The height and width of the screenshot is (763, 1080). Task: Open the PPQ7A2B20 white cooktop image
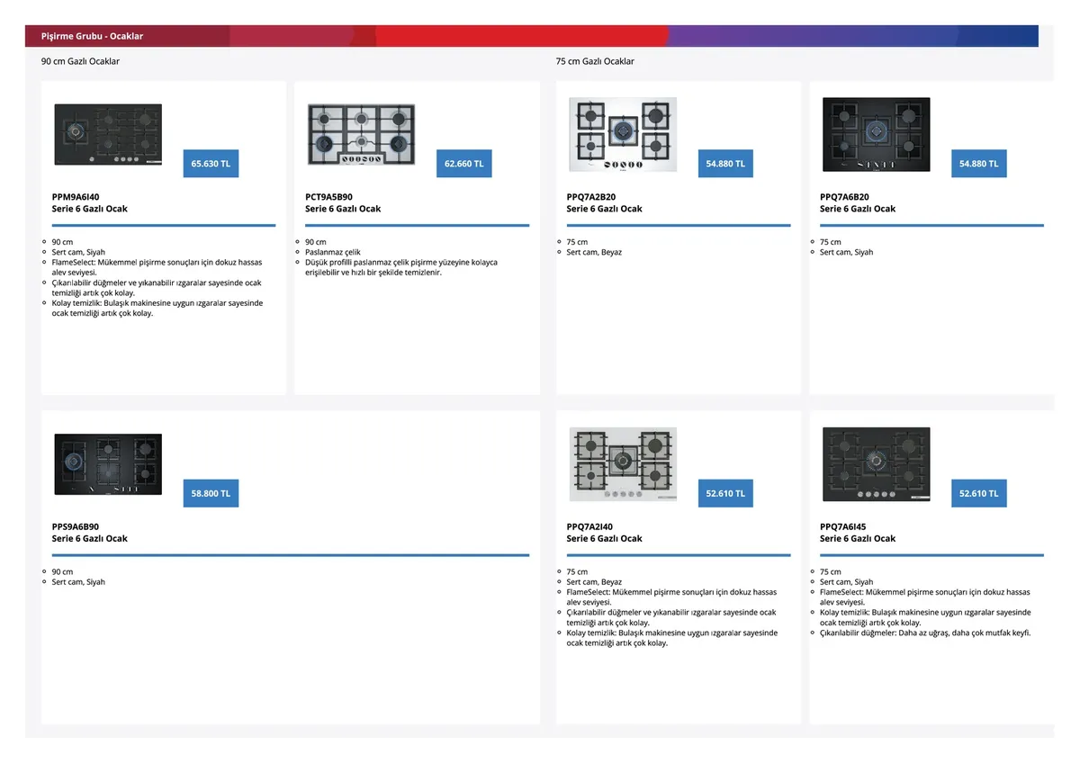tap(623, 134)
